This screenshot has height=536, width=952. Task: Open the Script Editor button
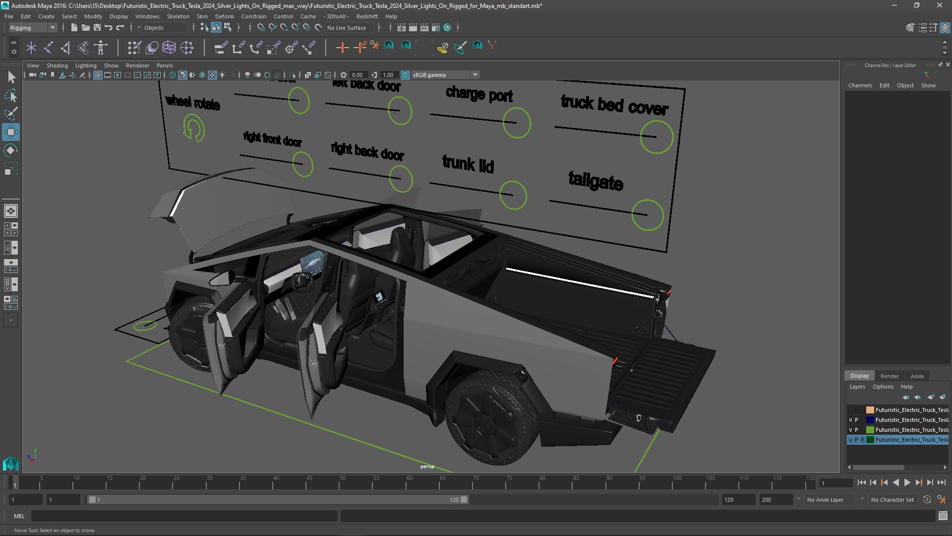coord(943,516)
